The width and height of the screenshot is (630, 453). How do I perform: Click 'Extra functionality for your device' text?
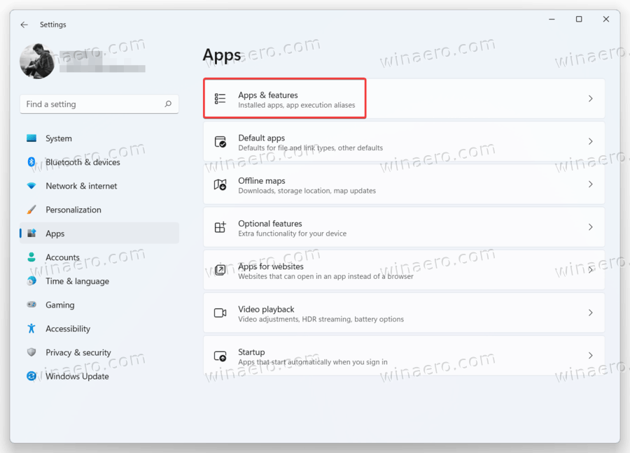pos(292,233)
